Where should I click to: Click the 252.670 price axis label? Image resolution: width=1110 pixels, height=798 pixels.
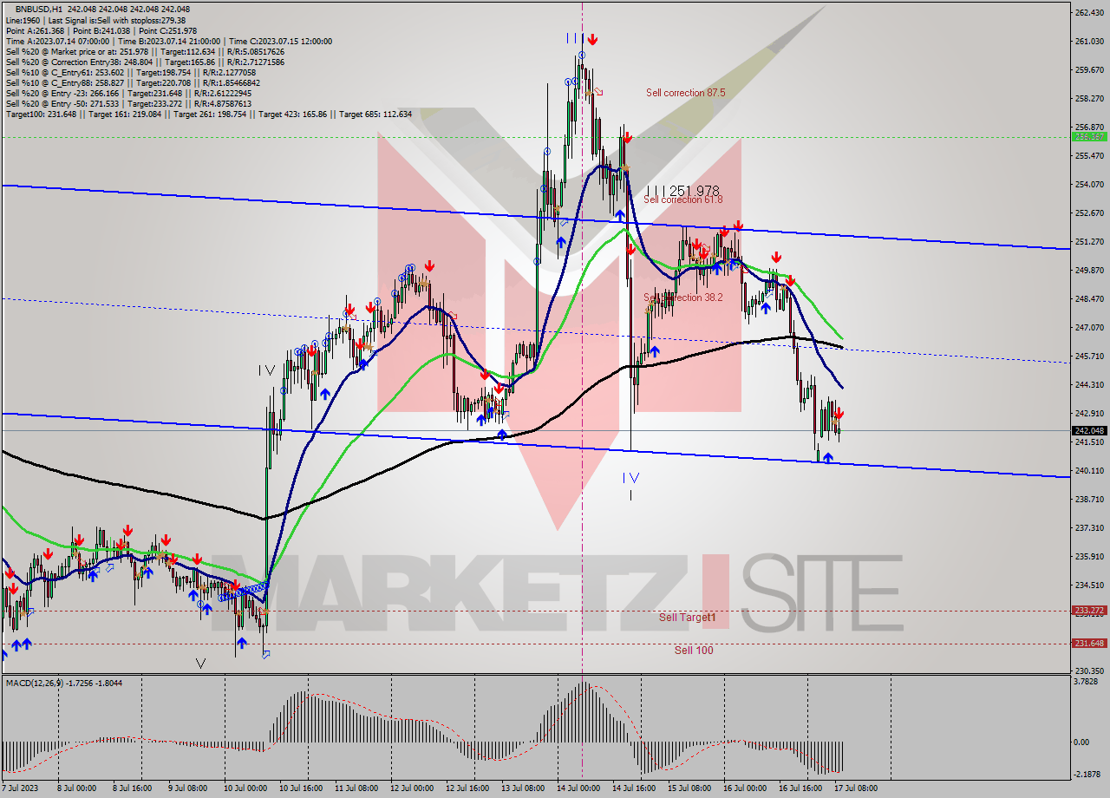pyautogui.click(x=1089, y=213)
